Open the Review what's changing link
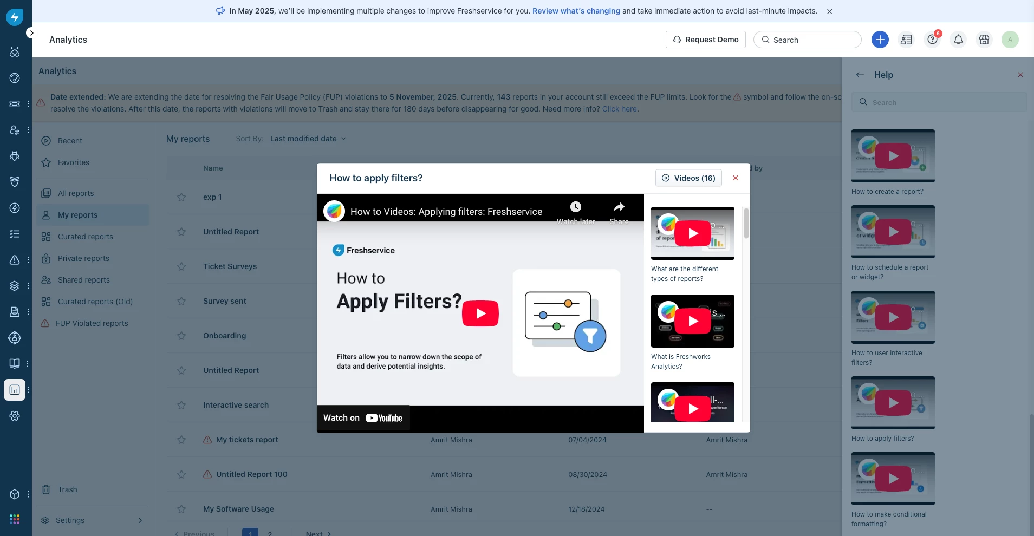 pyautogui.click(x=576, y=11)
